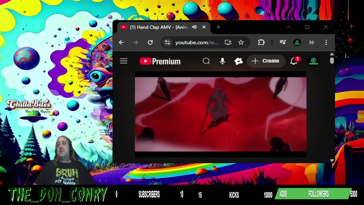Click the scrollbar down arrow
This screenshot has height=205, width=364.
pos(332,161)
